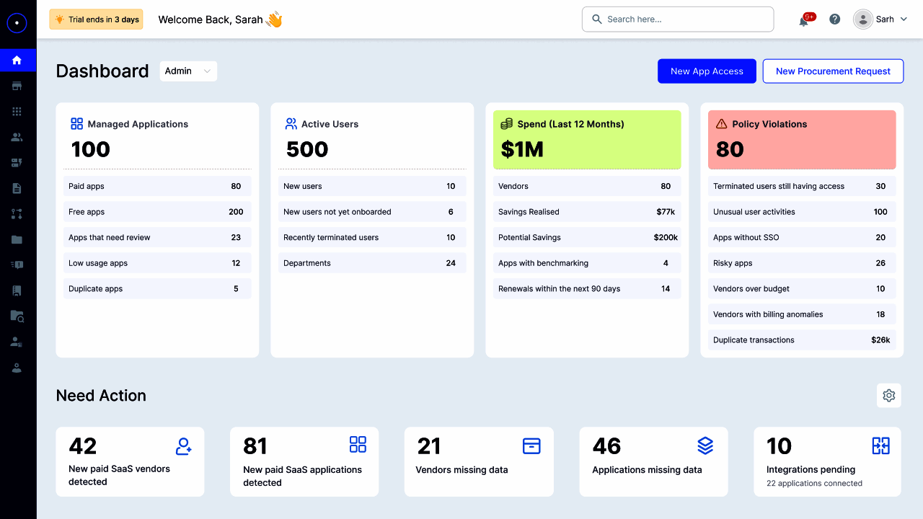923x519 pixels.
Task: Open the folder search icon in sidebar
Action: [17, 316]
